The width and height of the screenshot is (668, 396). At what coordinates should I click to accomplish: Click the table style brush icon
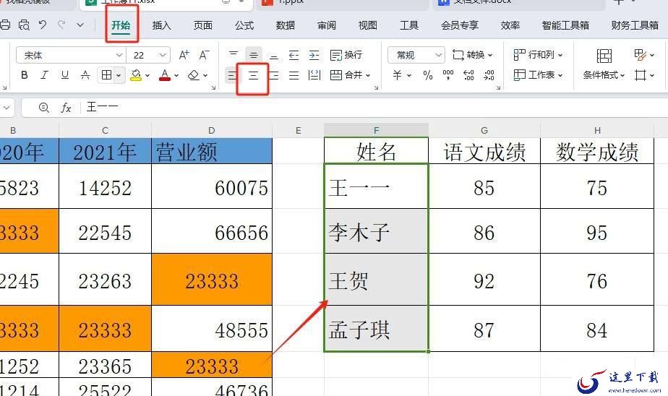tap(640, 54)
